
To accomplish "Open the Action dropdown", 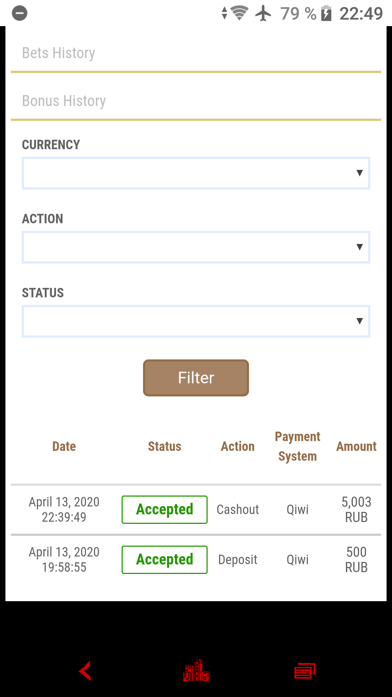I will click(x=196, y=247).
